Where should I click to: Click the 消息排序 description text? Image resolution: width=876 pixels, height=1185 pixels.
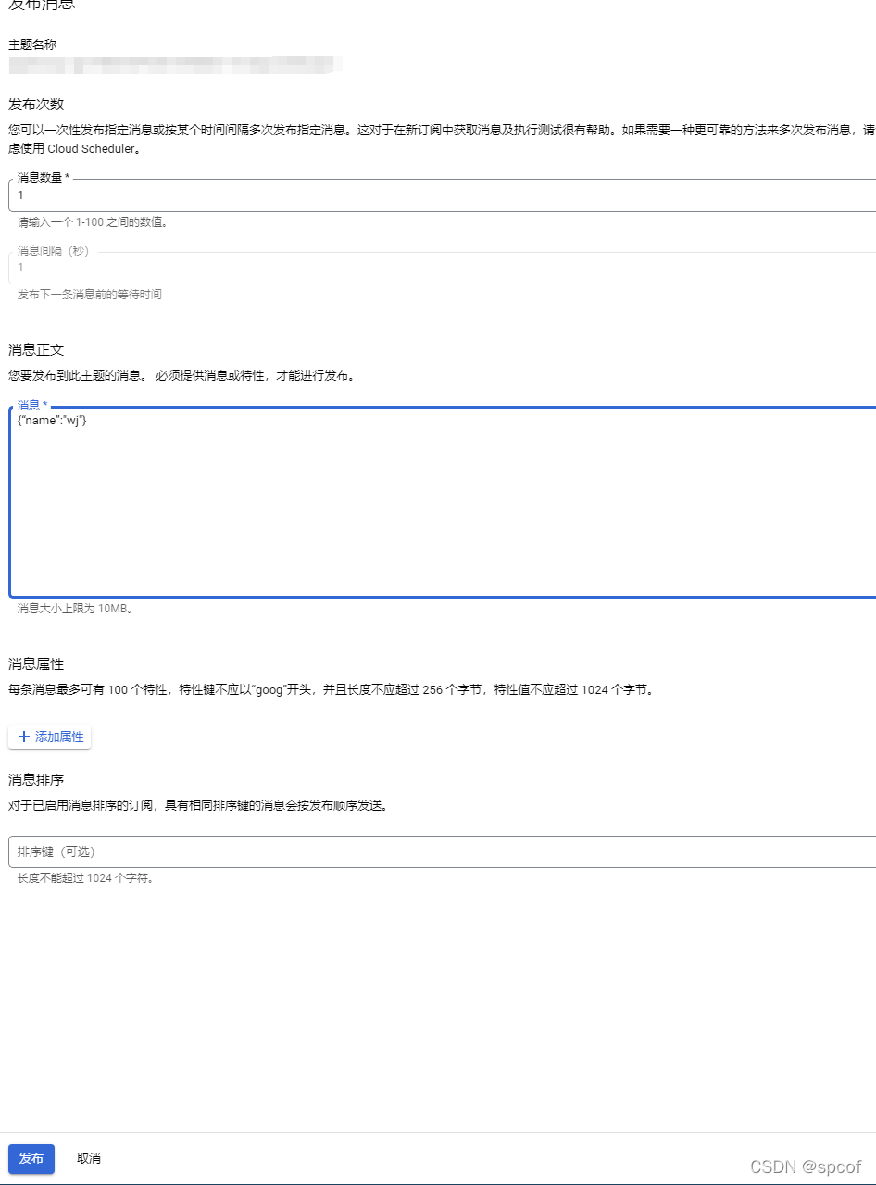click(x=198, y=805)
